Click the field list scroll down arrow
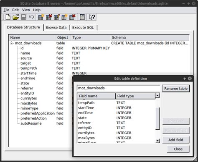This screenshot has width=198, height=162. 157,141
